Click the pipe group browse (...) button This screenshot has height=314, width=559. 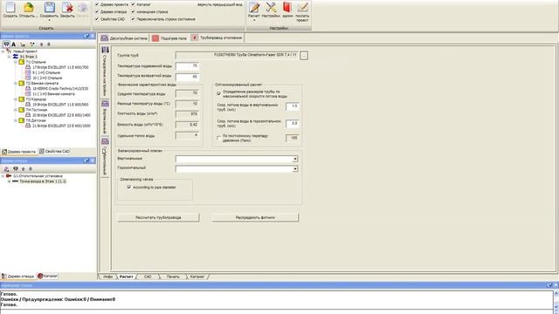pos(304,55)
